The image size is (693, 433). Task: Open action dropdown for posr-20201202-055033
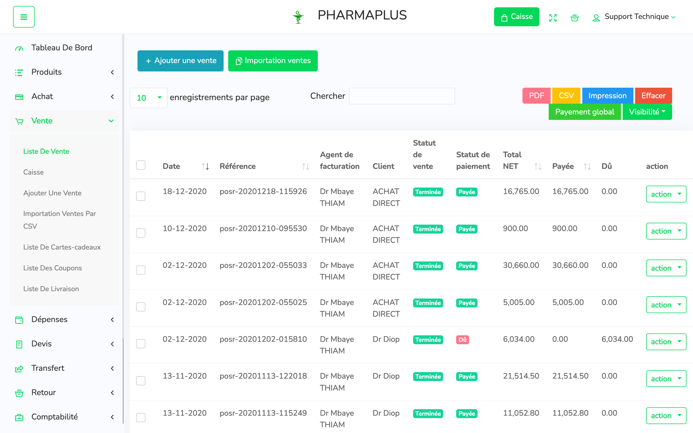666,268
